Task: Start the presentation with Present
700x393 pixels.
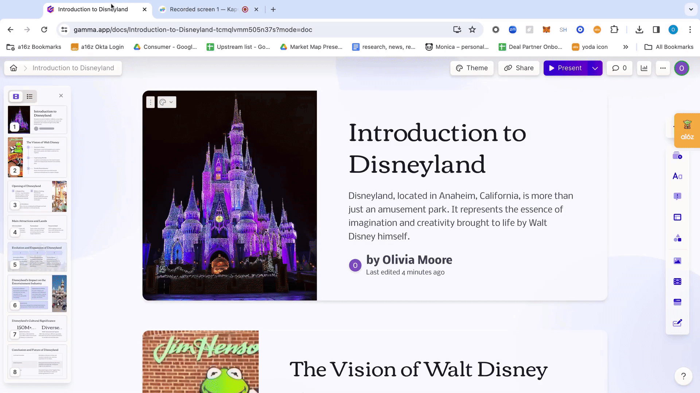Action: tap(565, 68)
